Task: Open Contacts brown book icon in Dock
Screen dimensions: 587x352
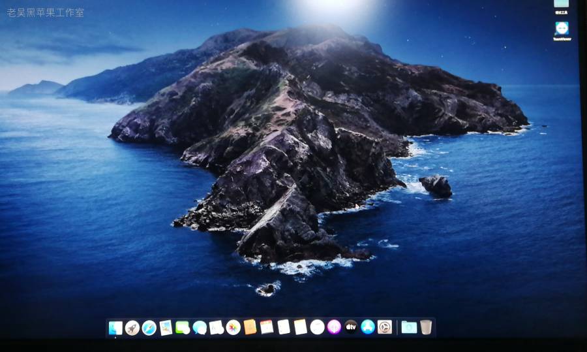Action: tap(250, 327)
